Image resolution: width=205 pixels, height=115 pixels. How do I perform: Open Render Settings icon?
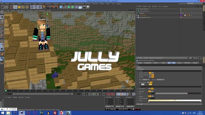pos(56,7)
